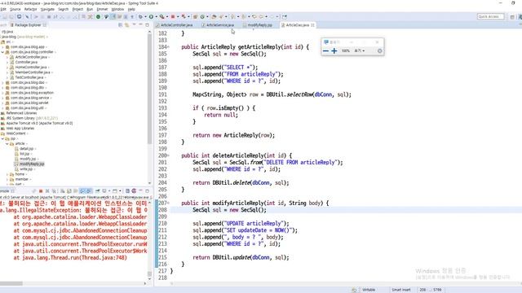Switch to ArticleController.java editor tab
522x293 pixels.
176,25
